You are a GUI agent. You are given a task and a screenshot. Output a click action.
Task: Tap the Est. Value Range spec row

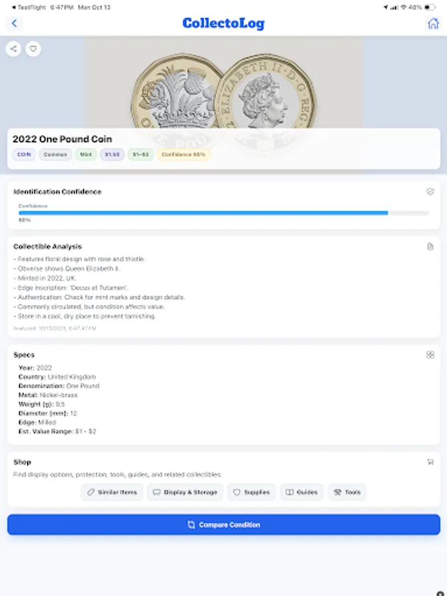(x=58, y=431)
